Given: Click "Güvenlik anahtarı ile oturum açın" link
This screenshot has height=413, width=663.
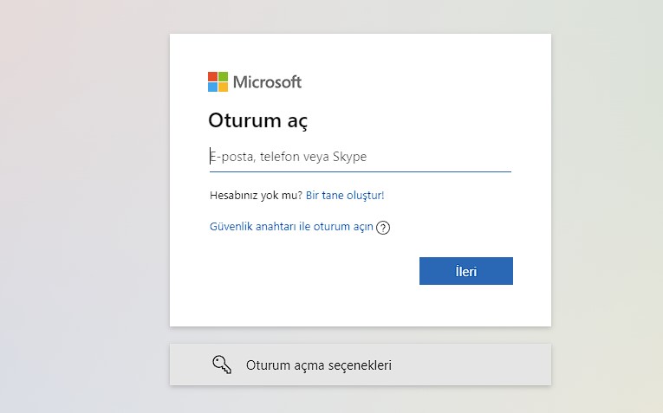Looking at the screenshot, I should pyautogui.click(x=291, y=227).
